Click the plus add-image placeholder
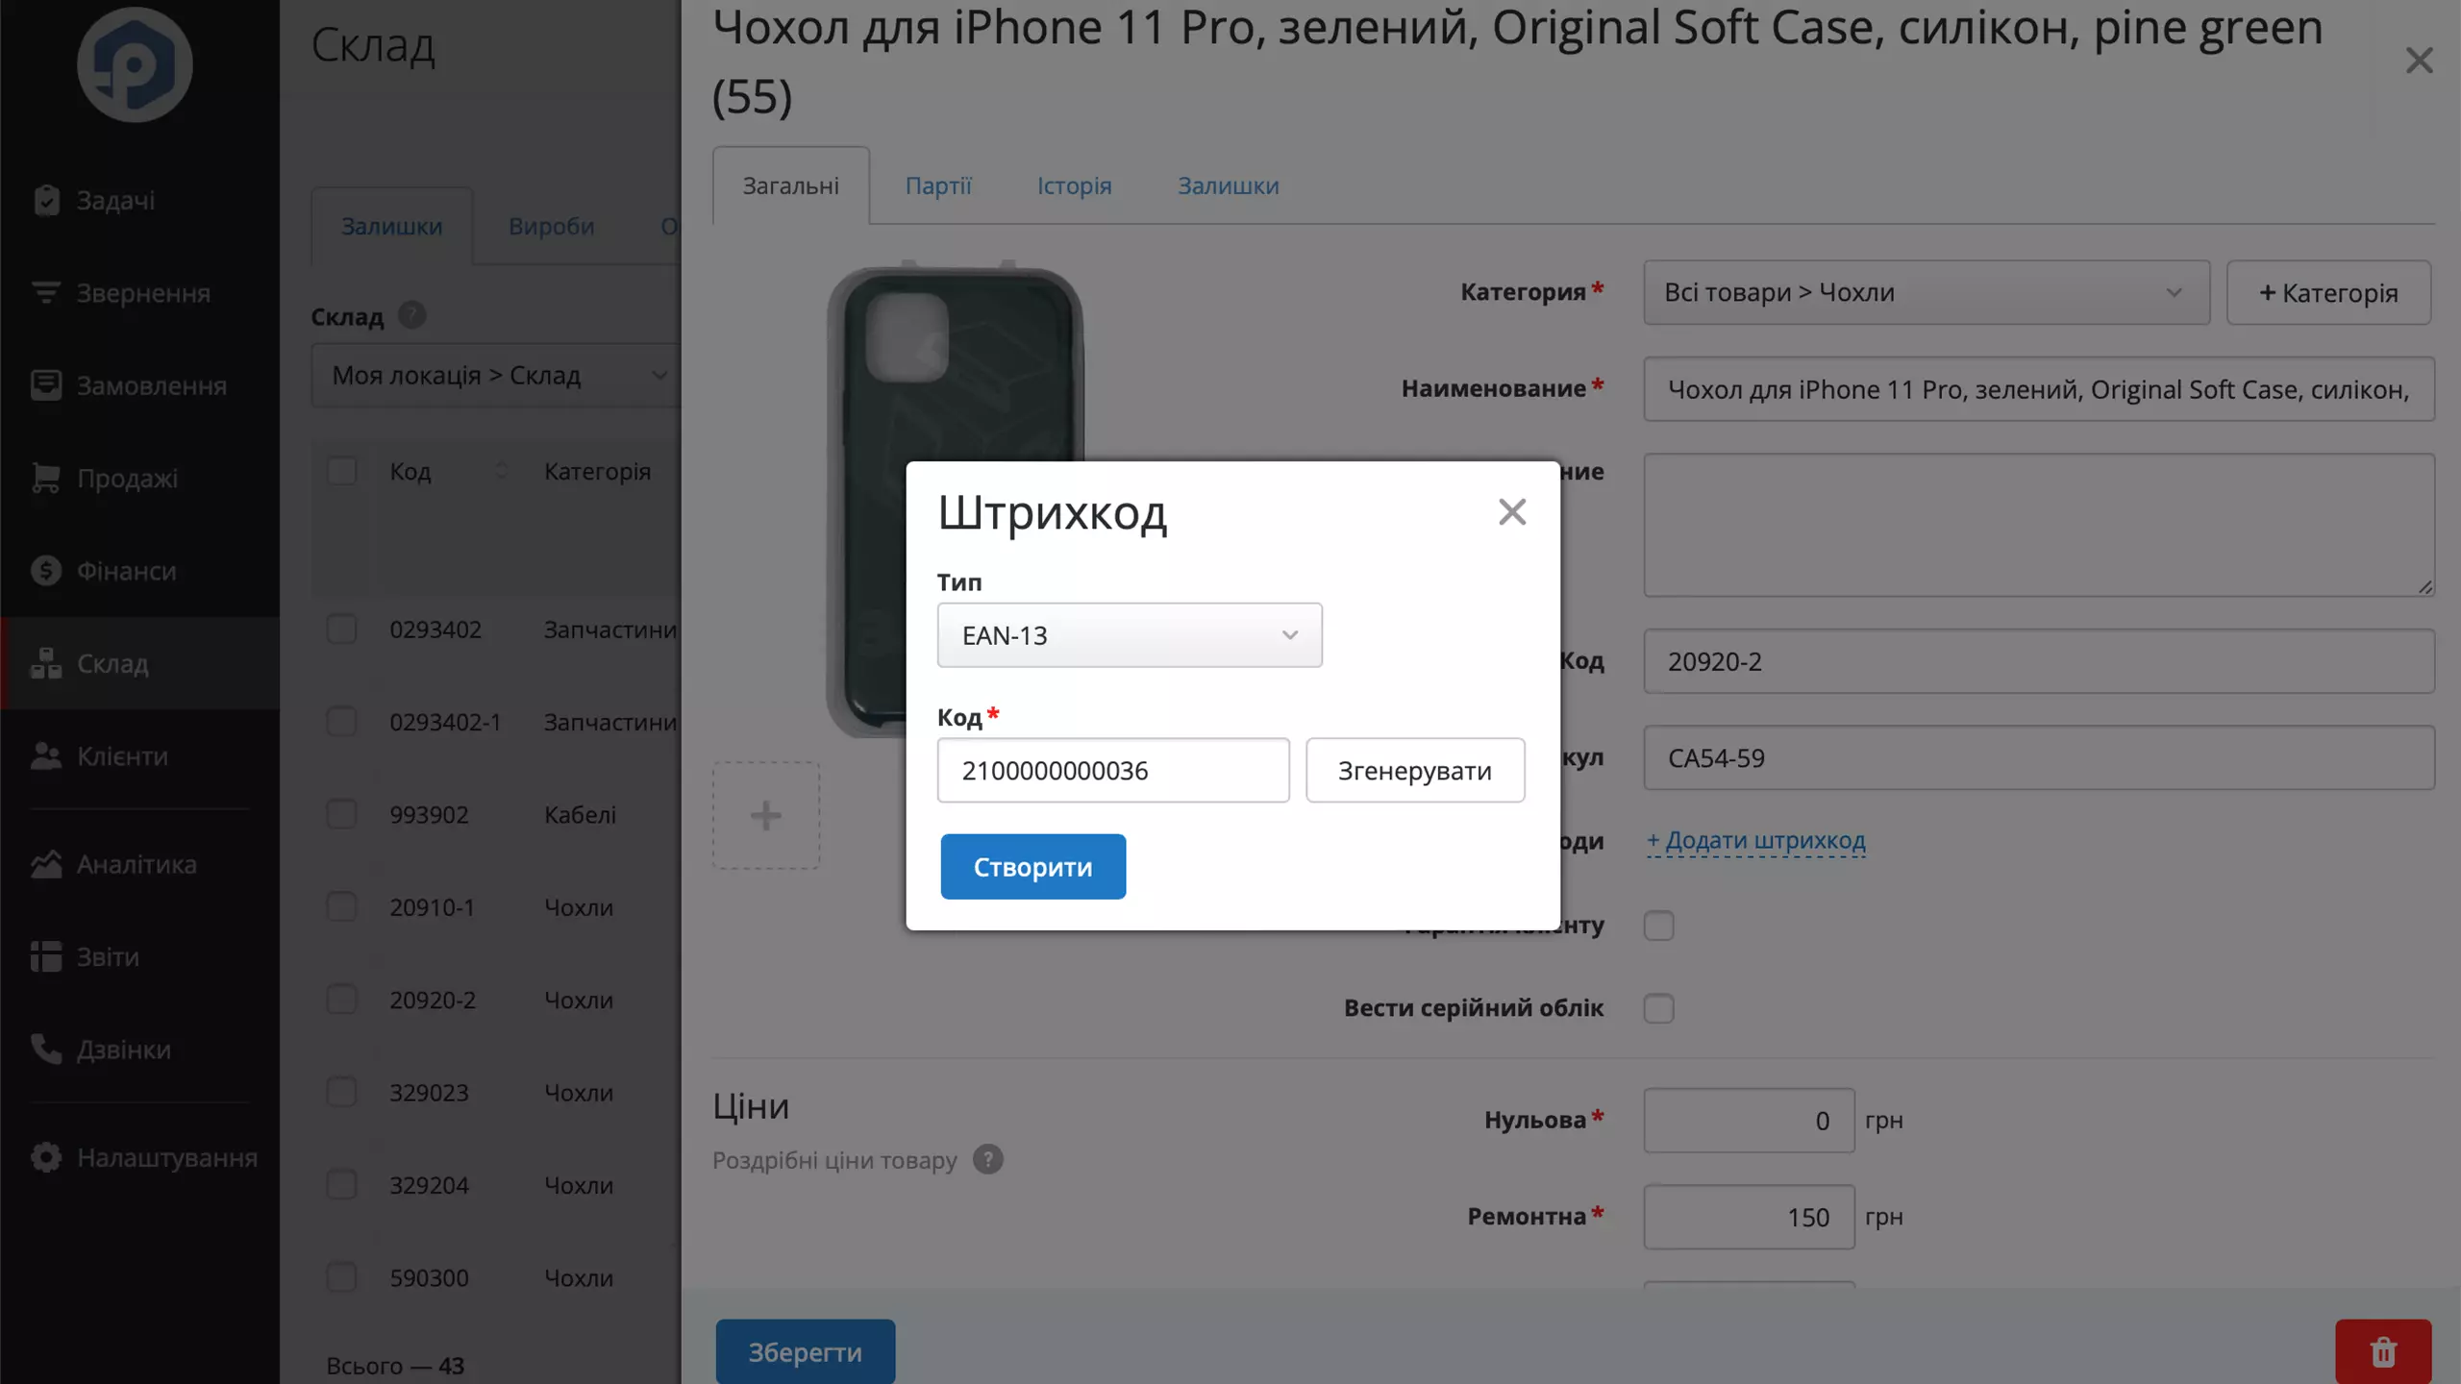This screenshot has width=2461, height=1384. (x=766, y=816)
